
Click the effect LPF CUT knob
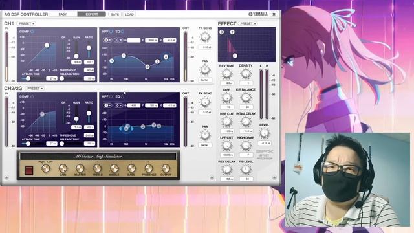[226, 146]
